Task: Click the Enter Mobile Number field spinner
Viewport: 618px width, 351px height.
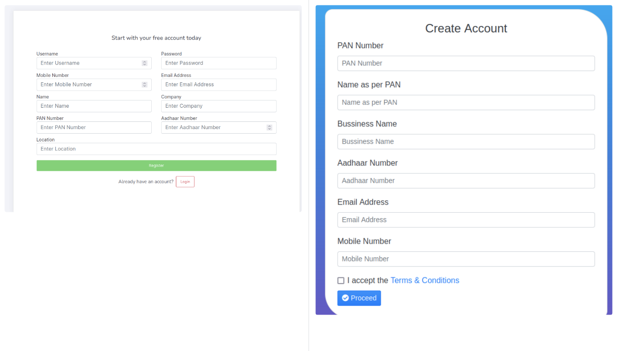Action: (x=145, y=85)
